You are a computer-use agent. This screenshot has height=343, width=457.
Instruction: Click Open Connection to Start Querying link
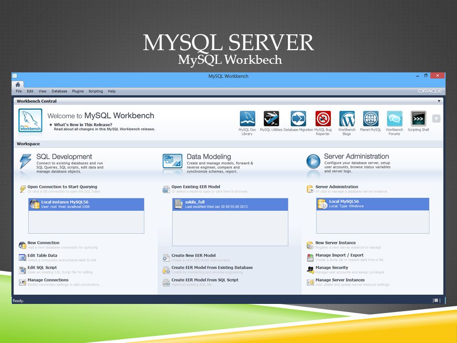62,187
